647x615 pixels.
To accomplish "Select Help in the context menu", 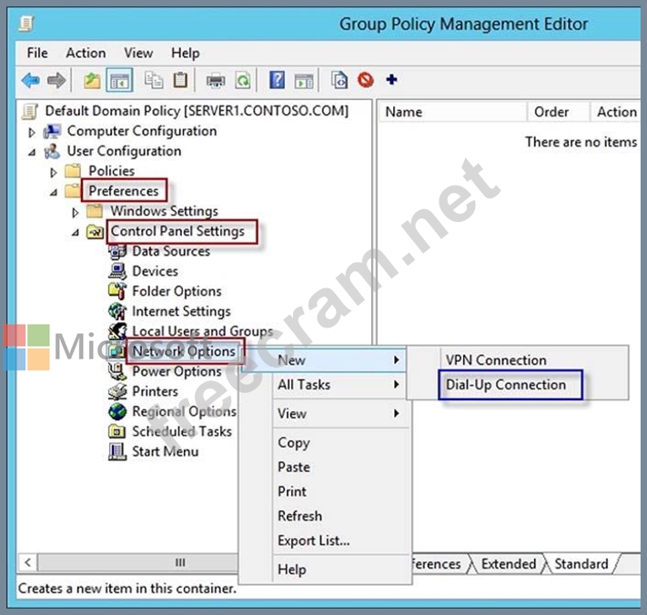I will [292, 570].
